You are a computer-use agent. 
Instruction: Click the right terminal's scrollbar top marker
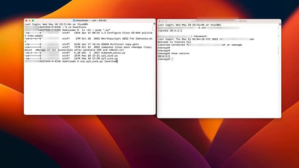280,24
